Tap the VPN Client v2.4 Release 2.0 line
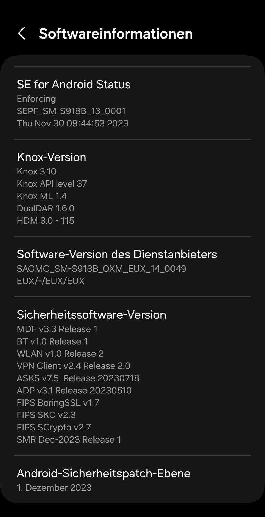 click(74, 366)
